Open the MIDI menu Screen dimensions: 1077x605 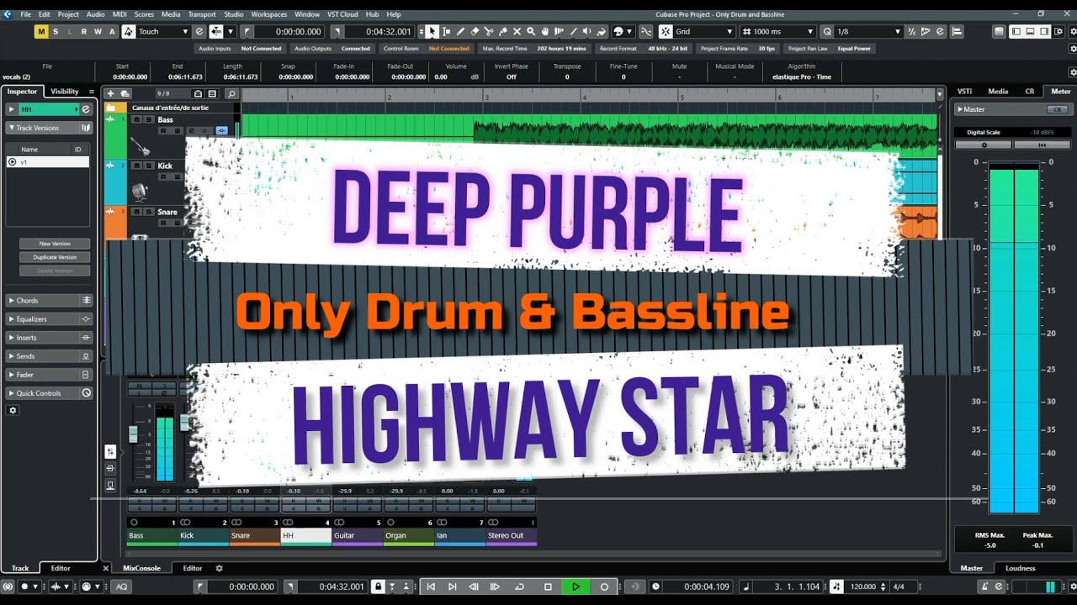pos(118,14)
